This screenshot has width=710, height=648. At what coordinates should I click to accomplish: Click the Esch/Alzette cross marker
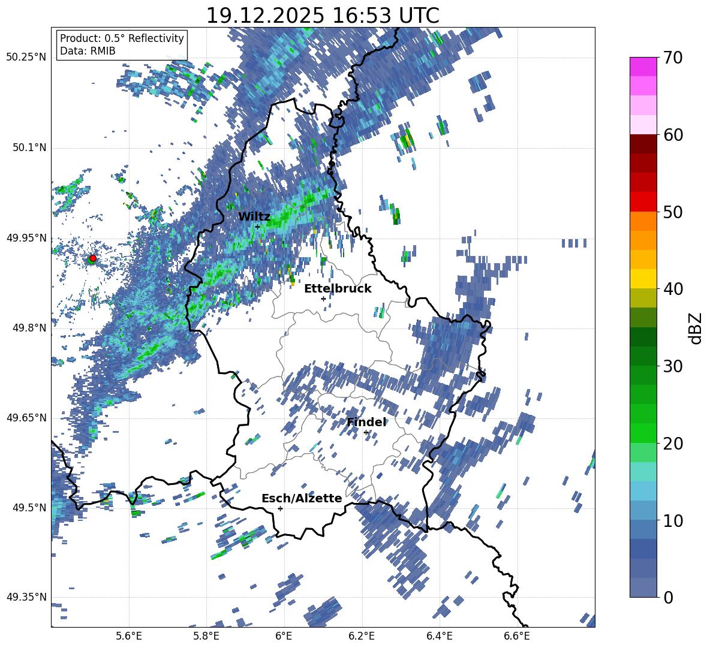click(280, 508)
